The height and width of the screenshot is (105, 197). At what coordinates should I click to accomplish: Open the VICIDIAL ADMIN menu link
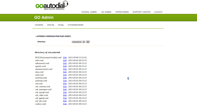coord(89,12)
